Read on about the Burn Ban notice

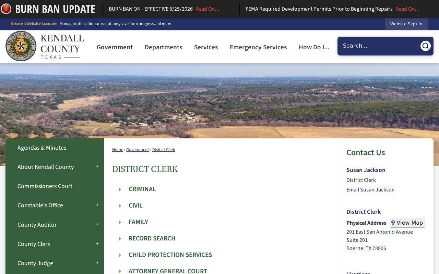[207, 9]
